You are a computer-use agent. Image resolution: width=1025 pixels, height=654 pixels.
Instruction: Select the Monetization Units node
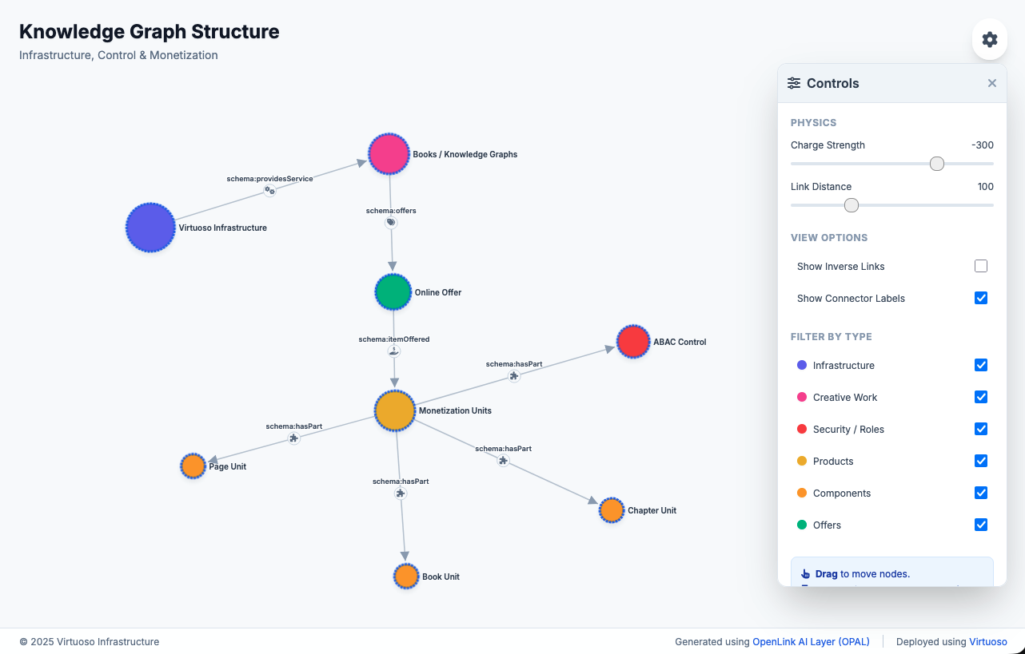tap(394, 410)
